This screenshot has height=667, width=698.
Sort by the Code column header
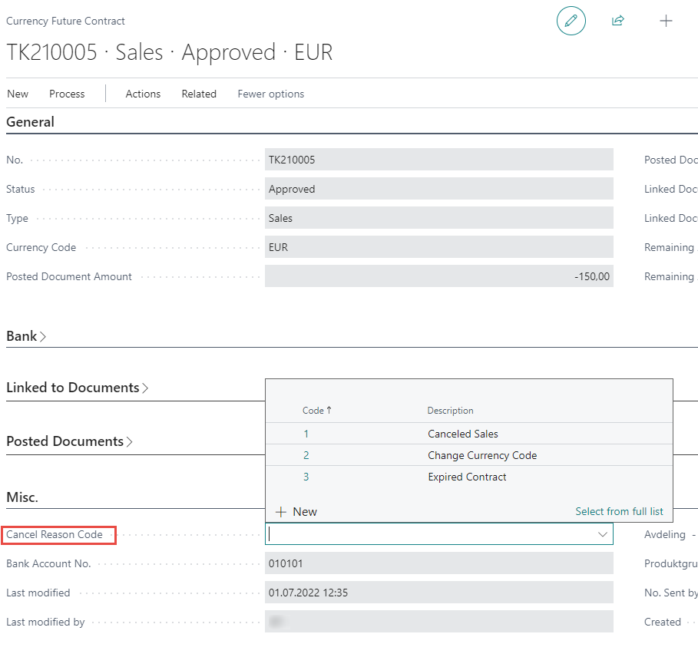(x=313, y=411)
